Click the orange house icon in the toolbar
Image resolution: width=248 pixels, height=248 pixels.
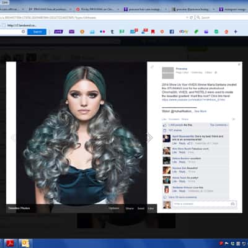(226, 32)
